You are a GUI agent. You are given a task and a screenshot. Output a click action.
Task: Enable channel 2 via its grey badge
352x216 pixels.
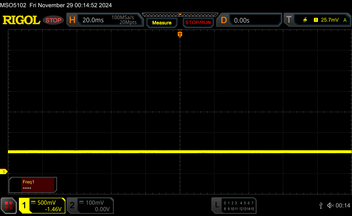[72, 205]
